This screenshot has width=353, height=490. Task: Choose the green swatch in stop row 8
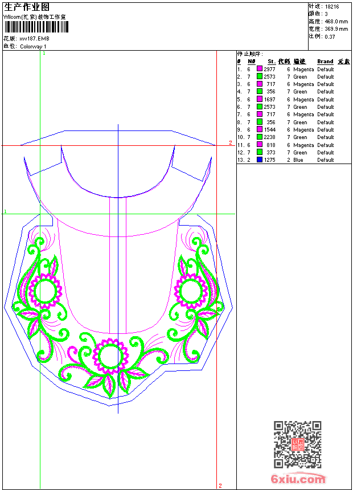click(259, 122)
